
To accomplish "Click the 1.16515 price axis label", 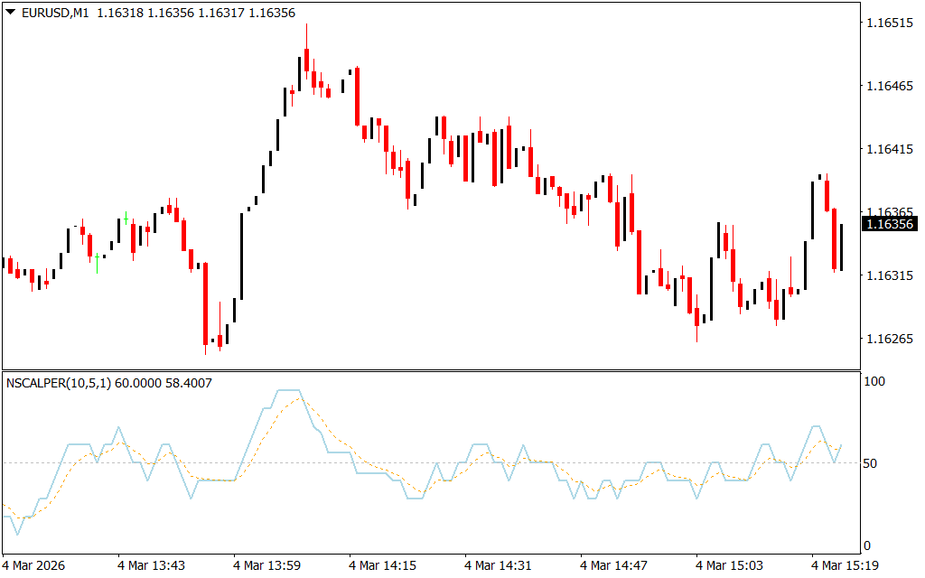I will [x=890, y=23].
